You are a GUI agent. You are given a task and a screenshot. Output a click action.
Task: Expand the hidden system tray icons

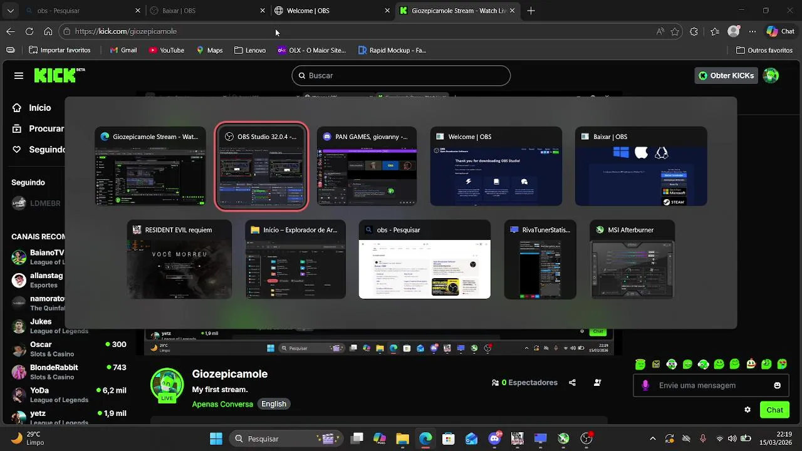tap(653, 438)
